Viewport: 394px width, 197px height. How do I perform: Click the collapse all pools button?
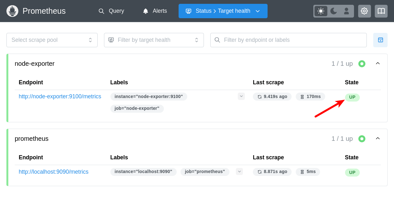tap(380, 40)
